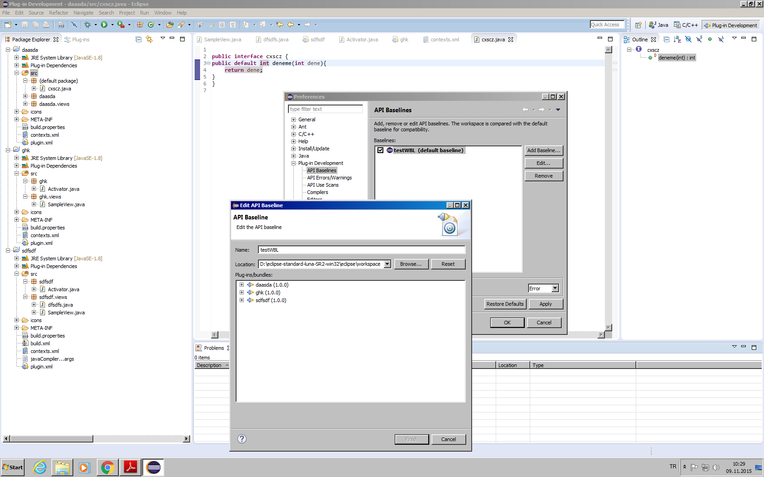The width and height of the screenshot is (764, 477).
Task: Click the Back navigation arrow in toolbar
Action: click(x=291, y=25)
